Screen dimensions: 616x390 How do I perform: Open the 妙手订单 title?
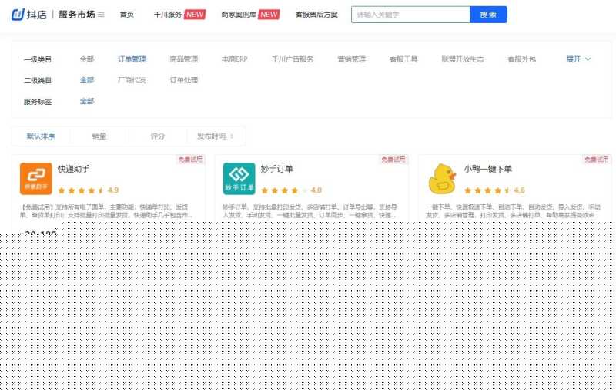(x=276, y=169)
